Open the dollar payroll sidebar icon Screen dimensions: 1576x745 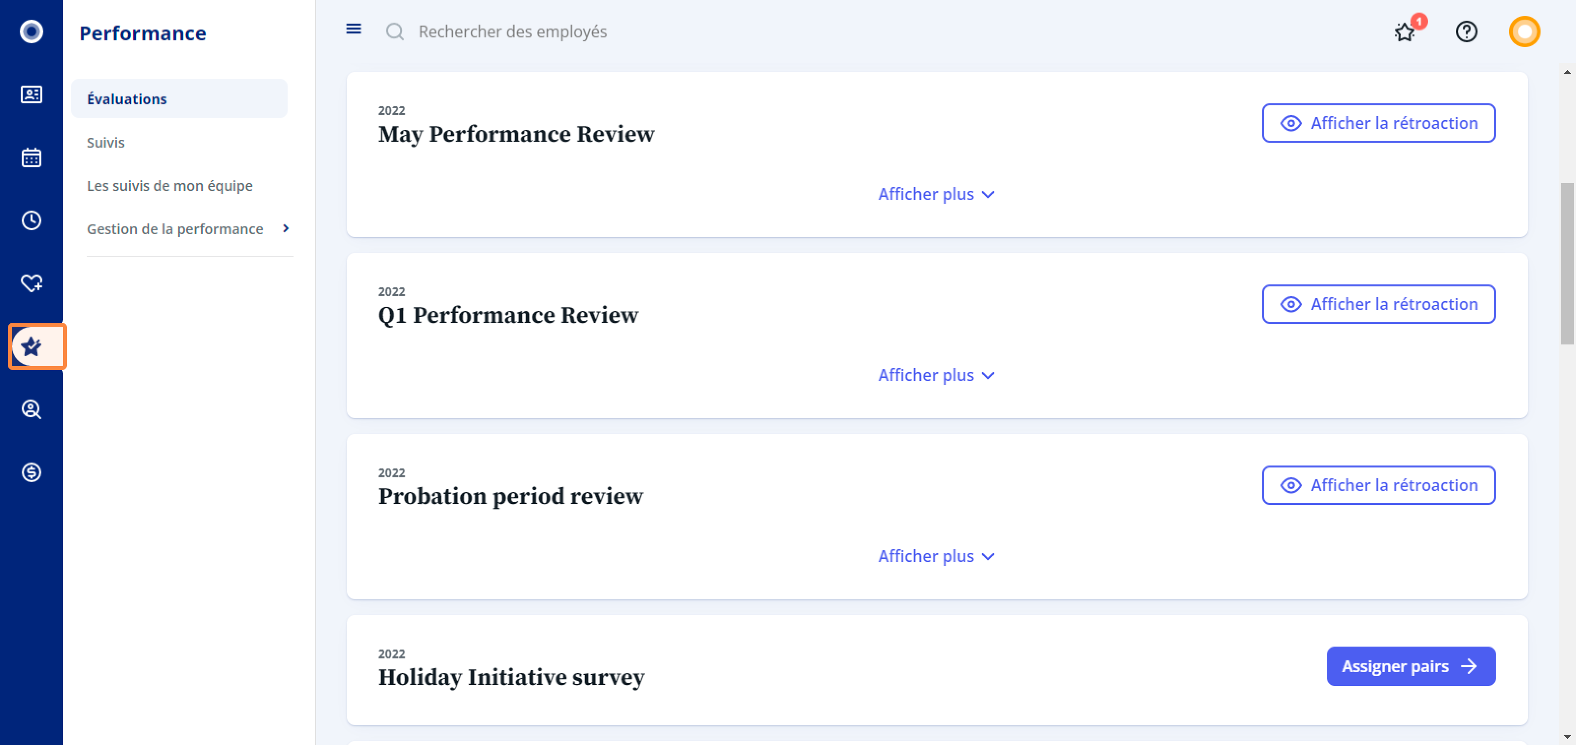coord(31,472)
